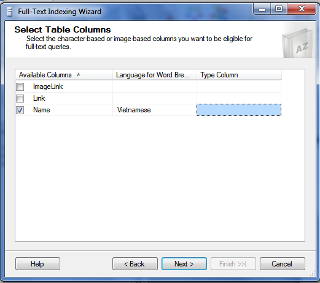Click the window resize grip corner

click(x=313, y=273)
